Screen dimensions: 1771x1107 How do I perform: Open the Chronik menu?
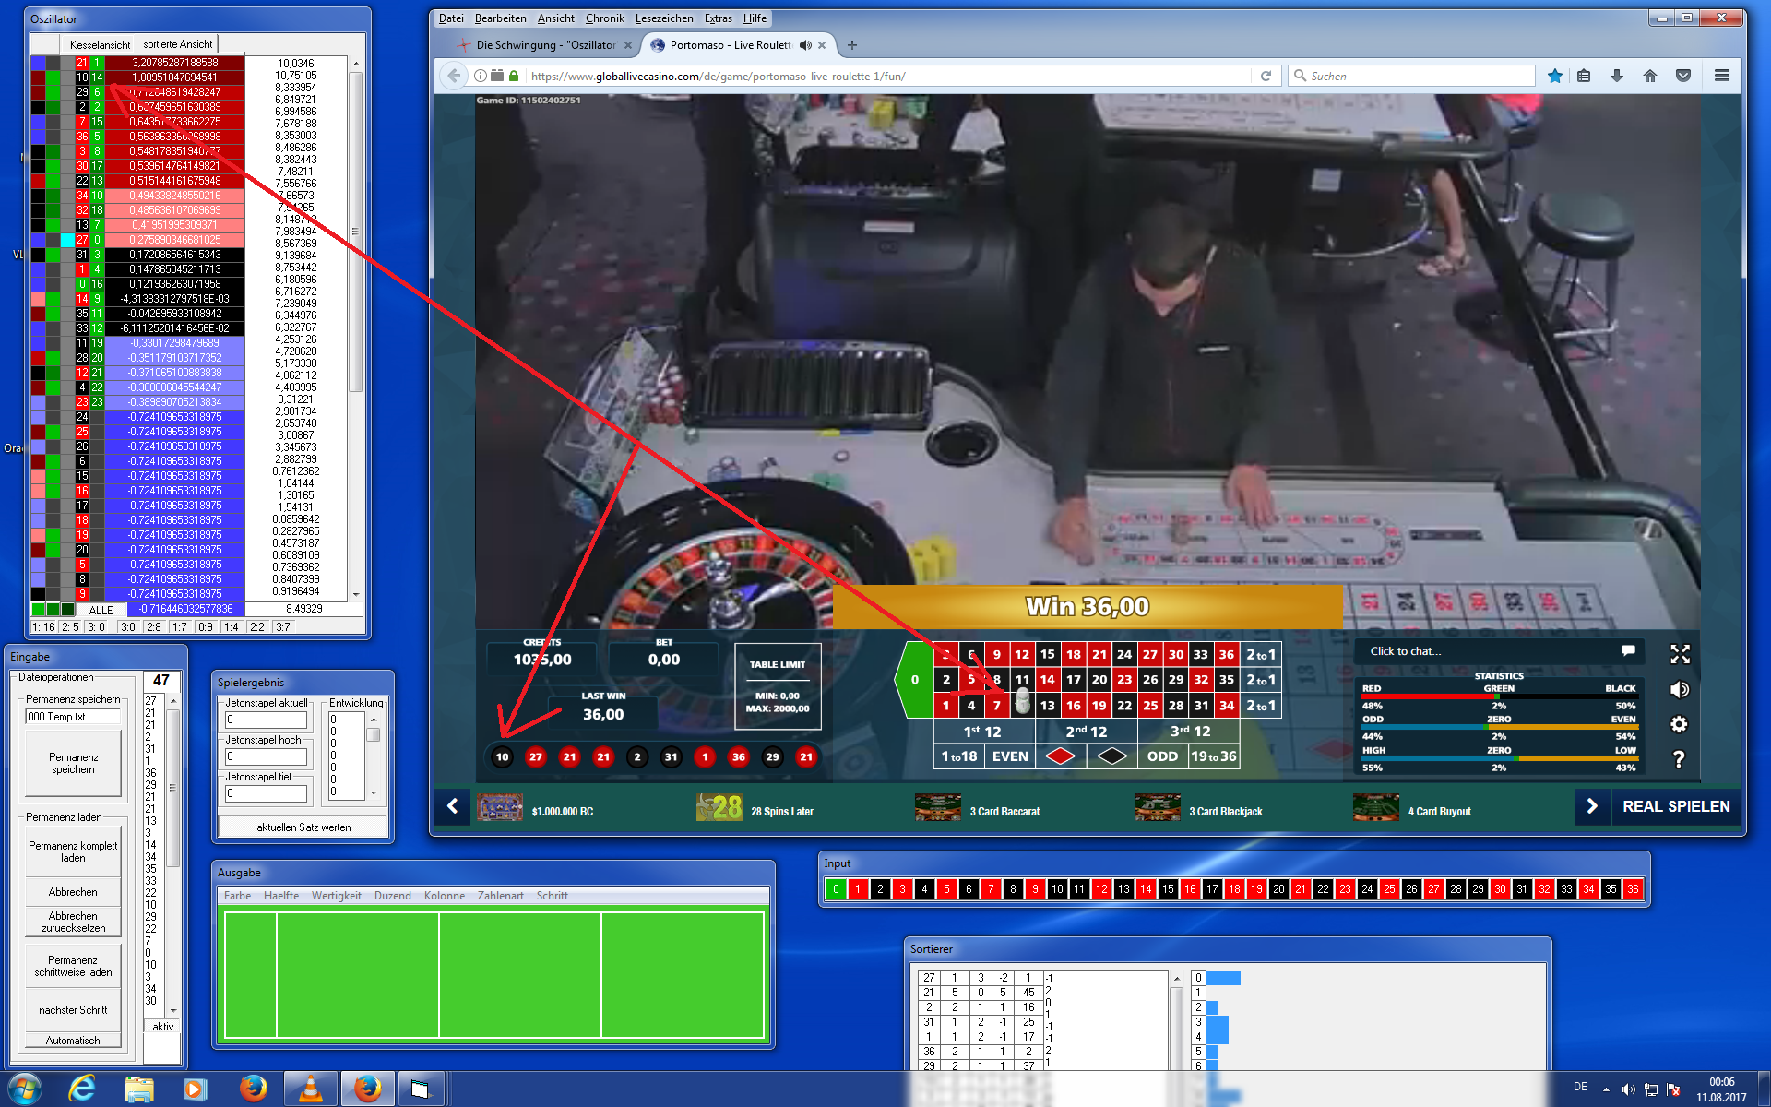click(604, 18)
